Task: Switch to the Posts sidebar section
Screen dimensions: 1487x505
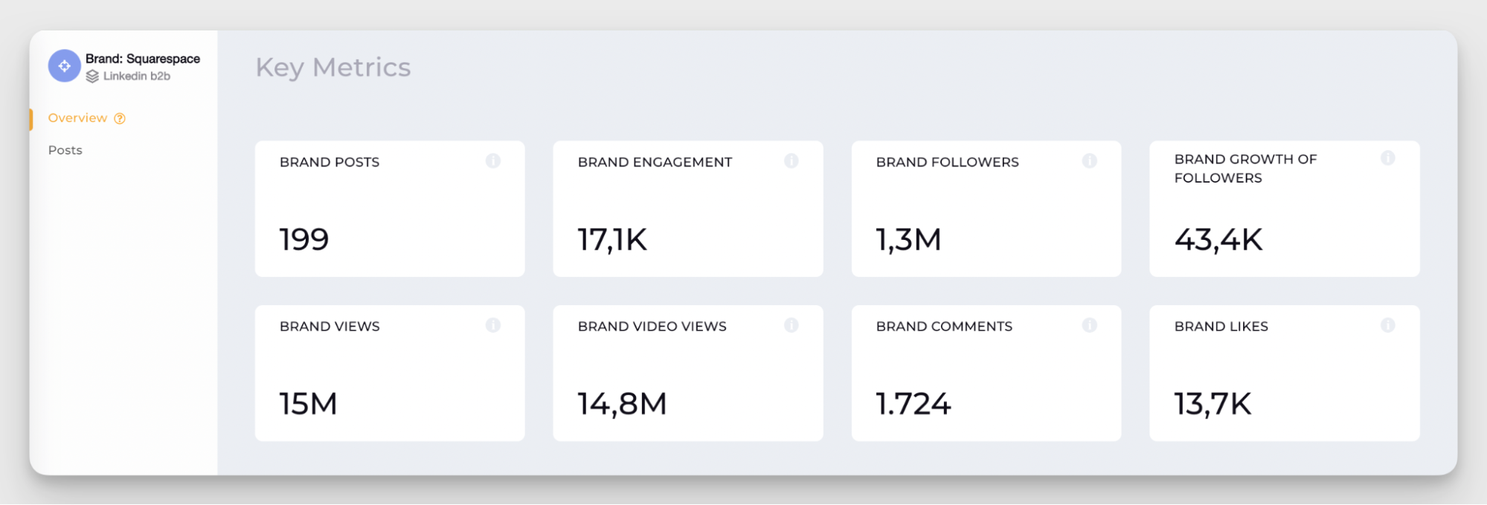Action: [x=65, y=150]
